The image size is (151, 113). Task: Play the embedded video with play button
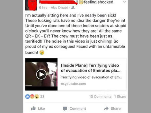pyautogui.click(x=42, y=74)
